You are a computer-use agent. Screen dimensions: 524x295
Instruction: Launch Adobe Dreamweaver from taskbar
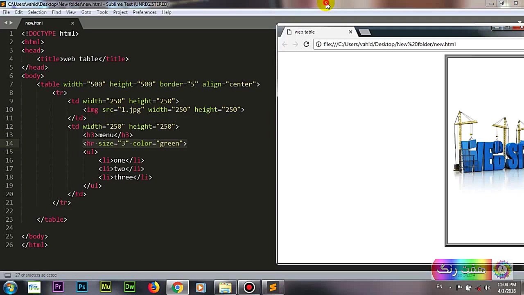click(x=130, y=287)
